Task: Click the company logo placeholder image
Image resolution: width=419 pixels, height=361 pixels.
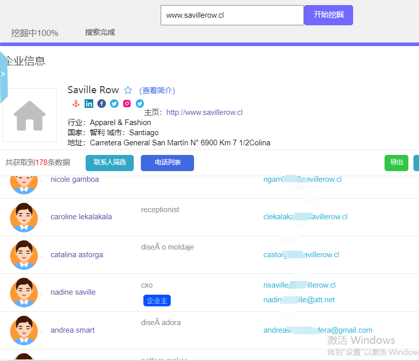Action: (29, 115)
